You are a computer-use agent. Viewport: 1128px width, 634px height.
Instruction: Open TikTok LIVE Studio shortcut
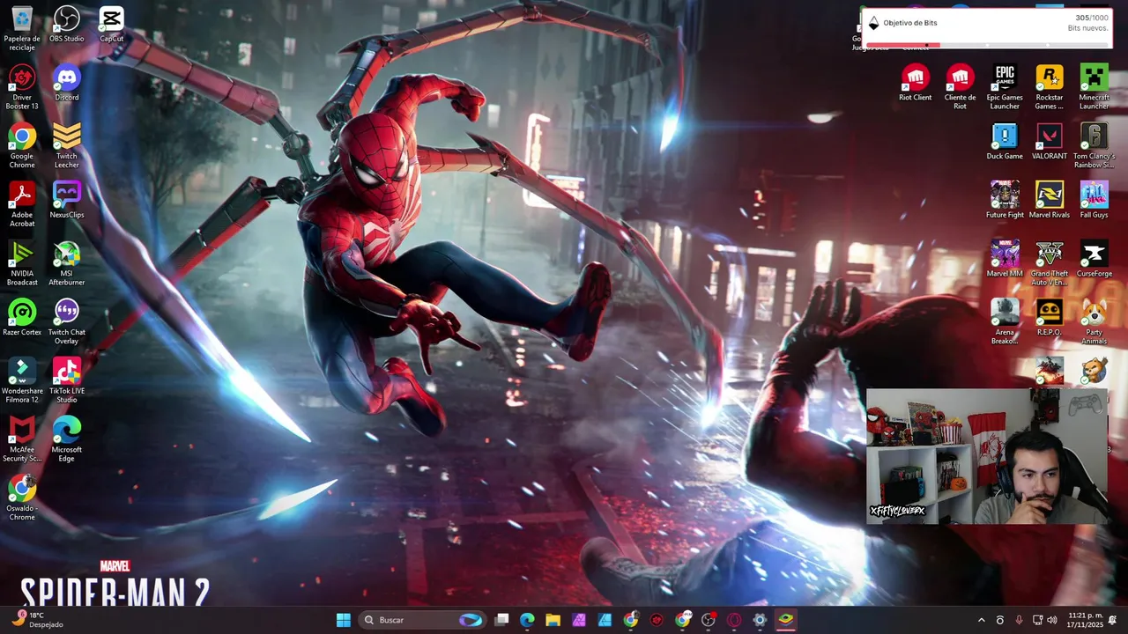[x=67, y=380]
